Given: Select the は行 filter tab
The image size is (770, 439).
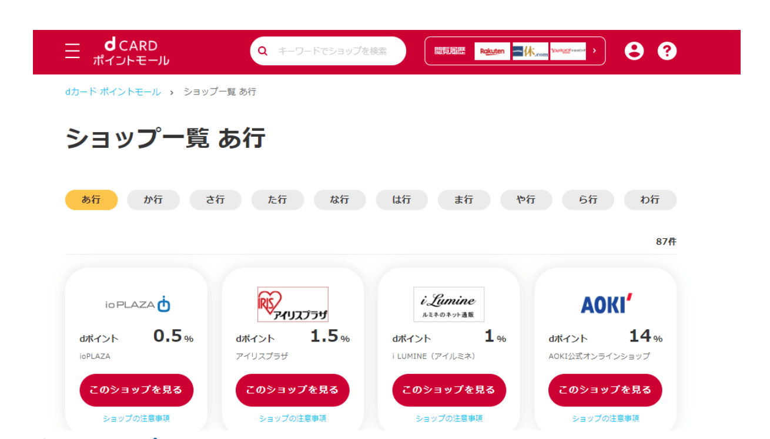Looking at the screenshot, I should pos(401,200).
